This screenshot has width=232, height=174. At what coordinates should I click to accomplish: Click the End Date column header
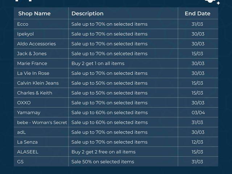[x=198, y=13]
